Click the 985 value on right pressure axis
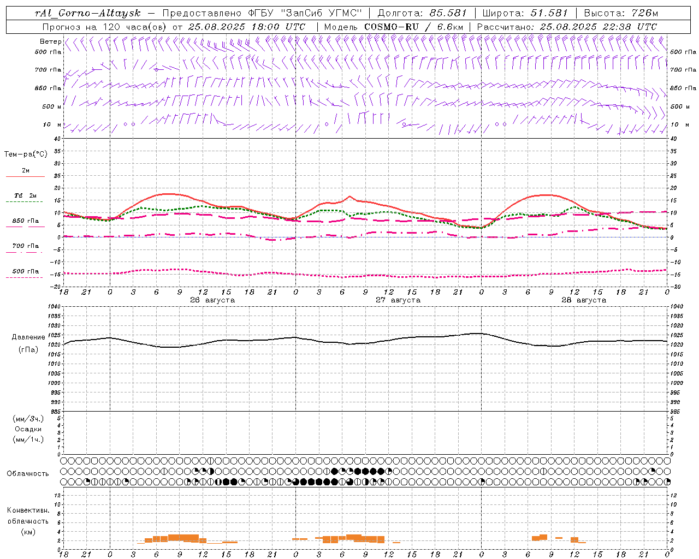Viewport: 699px width, 559px height. click(676, 412)
